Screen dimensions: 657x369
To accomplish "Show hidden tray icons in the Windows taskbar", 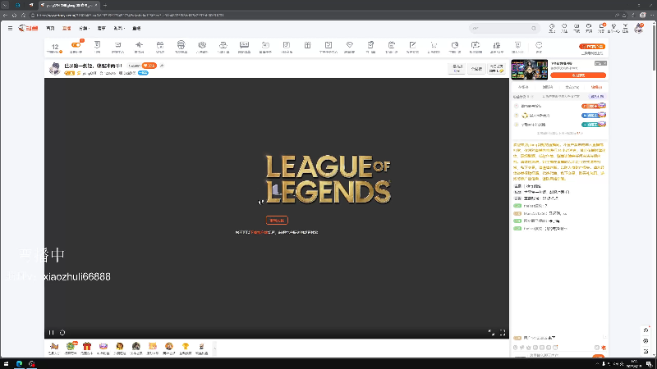I will [x=598, y=364].
